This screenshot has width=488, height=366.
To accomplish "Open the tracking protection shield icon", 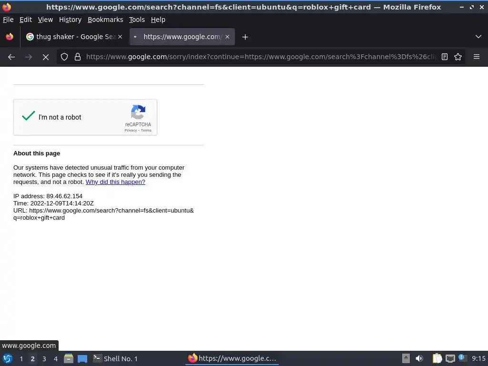I will point(64,57).
